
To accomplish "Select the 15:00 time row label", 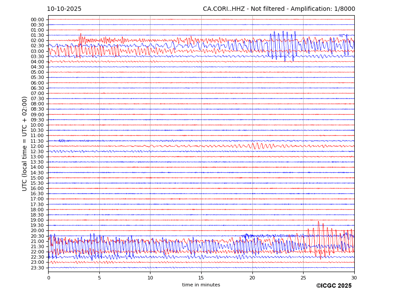I will [x=37, y=178].
